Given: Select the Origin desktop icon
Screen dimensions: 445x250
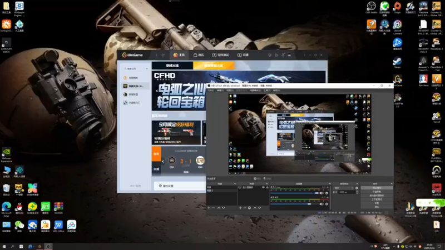Looking at the screenshot, I should coord(397,7).
